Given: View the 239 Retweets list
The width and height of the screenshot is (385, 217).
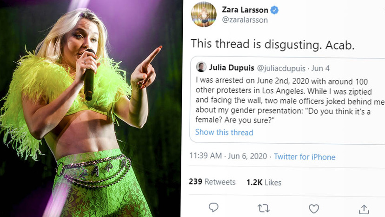Looking at the screenshot, I should pos(212,182).
